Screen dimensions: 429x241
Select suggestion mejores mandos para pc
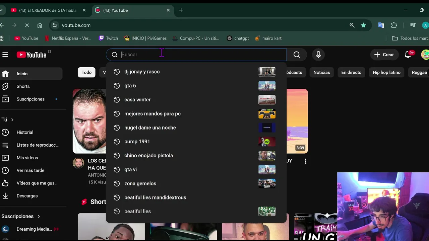pos(196,114)
